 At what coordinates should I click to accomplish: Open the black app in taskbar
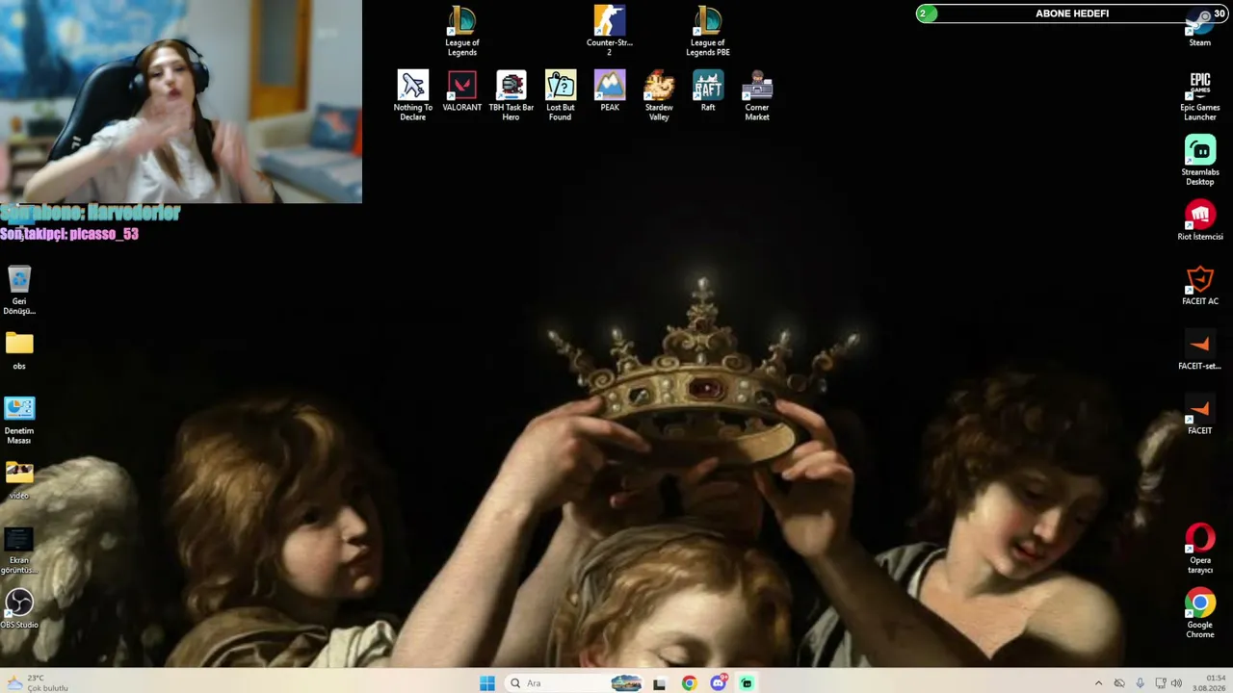tap(660, 683)
